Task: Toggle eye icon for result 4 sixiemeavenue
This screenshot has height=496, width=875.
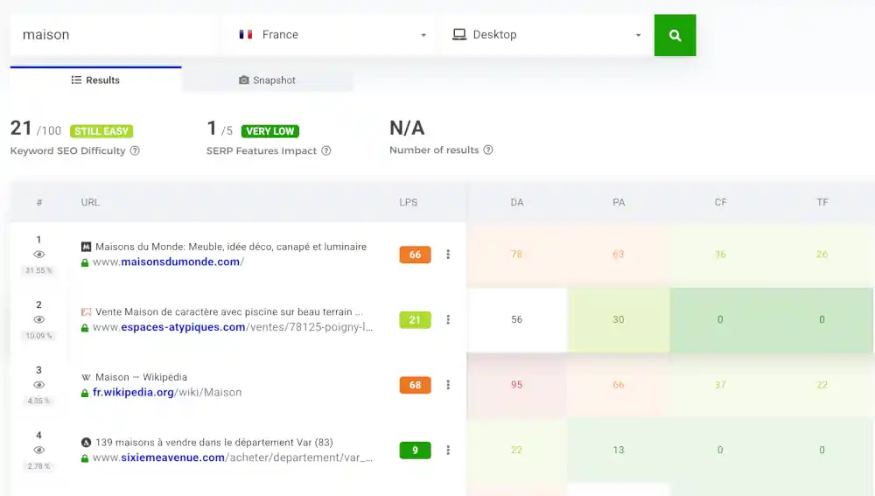Action: [38, 451]
